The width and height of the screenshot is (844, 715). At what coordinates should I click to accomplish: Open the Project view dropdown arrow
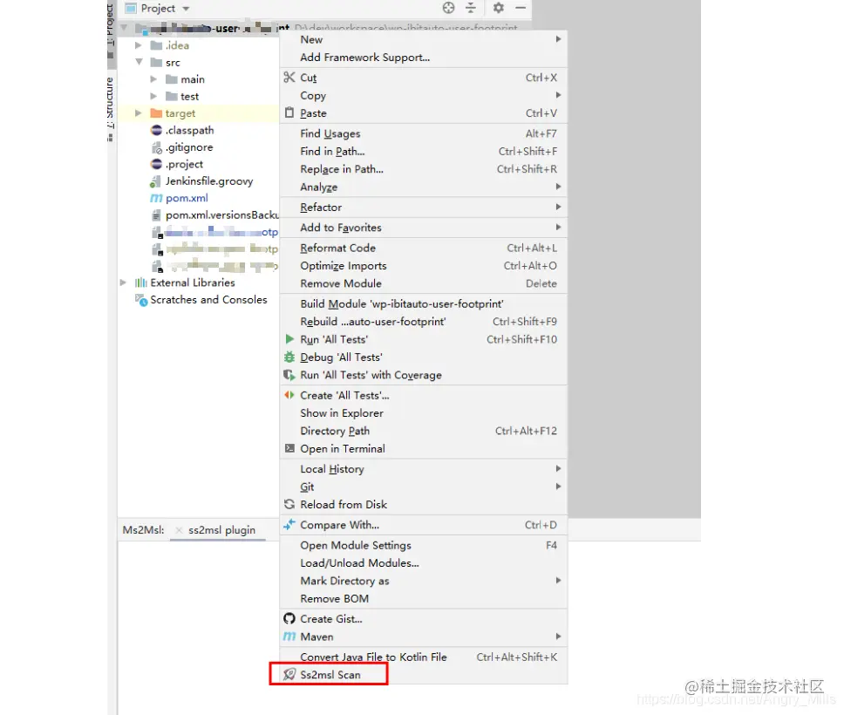(x=186, y=9)
